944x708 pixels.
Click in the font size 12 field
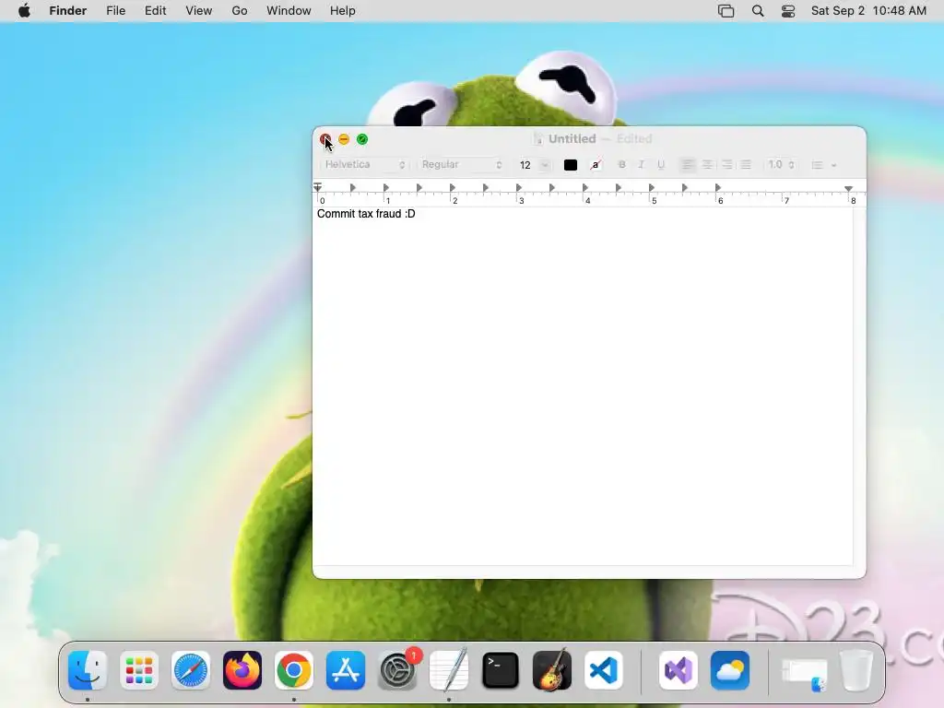pyautogui.click(x=526, y=165)
